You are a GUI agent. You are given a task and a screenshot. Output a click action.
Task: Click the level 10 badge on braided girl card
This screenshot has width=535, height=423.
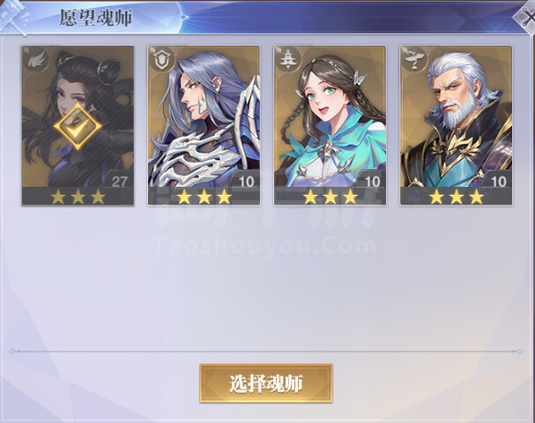[372, 181]
